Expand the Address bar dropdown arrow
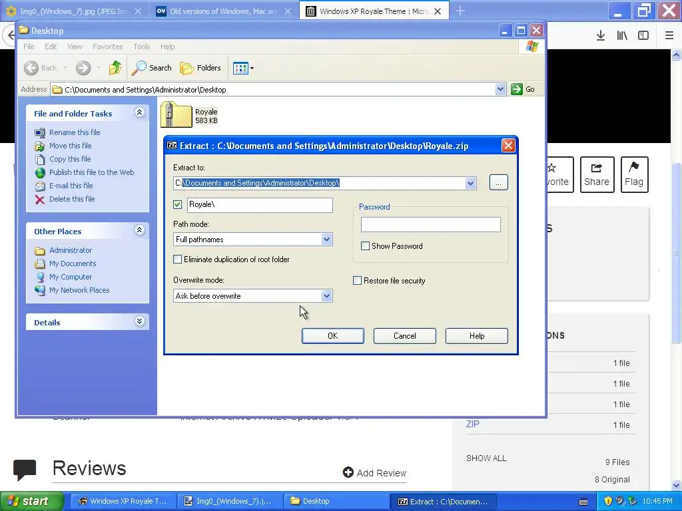This screenshot has height=511, width=682. pyautogui.click(x=500, y=89)
